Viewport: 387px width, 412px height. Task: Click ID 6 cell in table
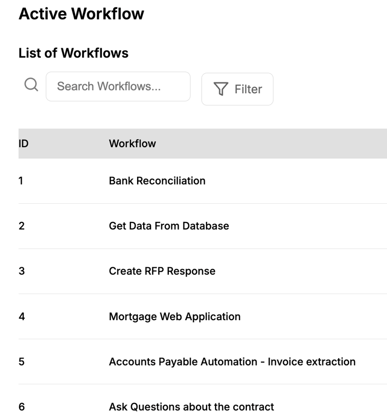21,406
